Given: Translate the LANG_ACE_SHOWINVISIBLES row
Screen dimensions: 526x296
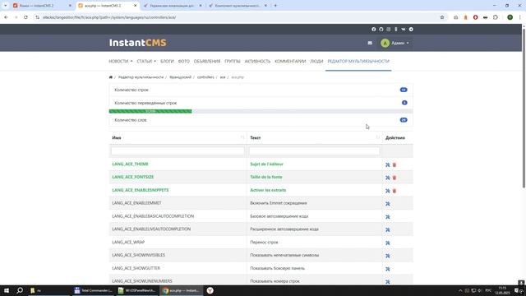Looking at the screenshot, I should pos(387,256).
